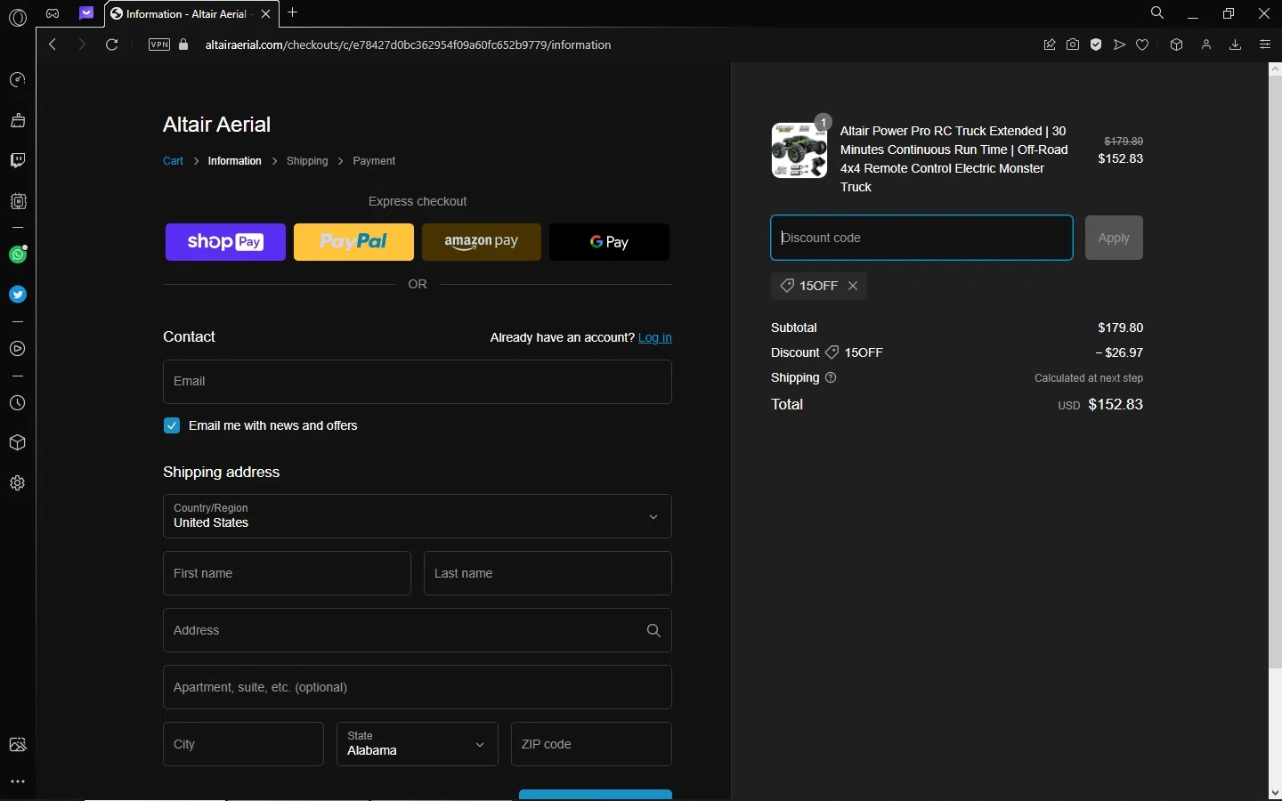Click the Apply discount button
The width and height of the screenshot is (1282, 801).
click(1114, 238)
